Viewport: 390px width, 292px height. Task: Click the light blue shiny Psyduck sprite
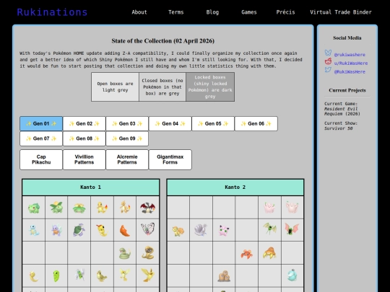point(292,275)
